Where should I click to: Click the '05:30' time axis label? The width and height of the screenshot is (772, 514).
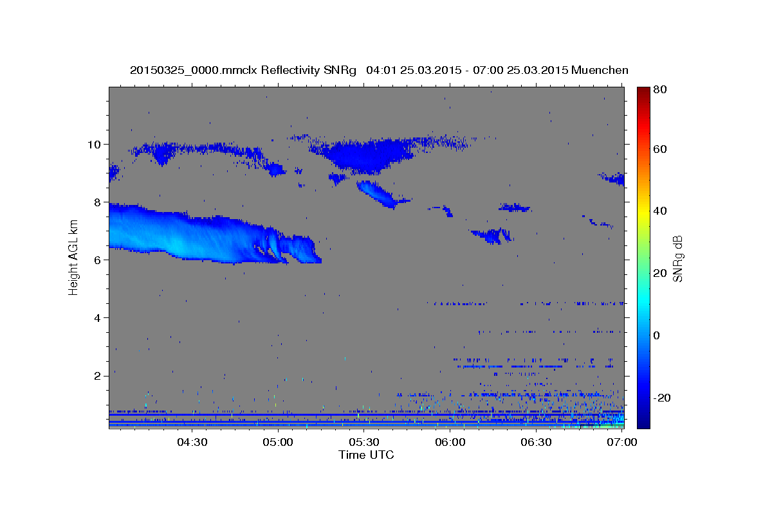(x=364, y=443)
